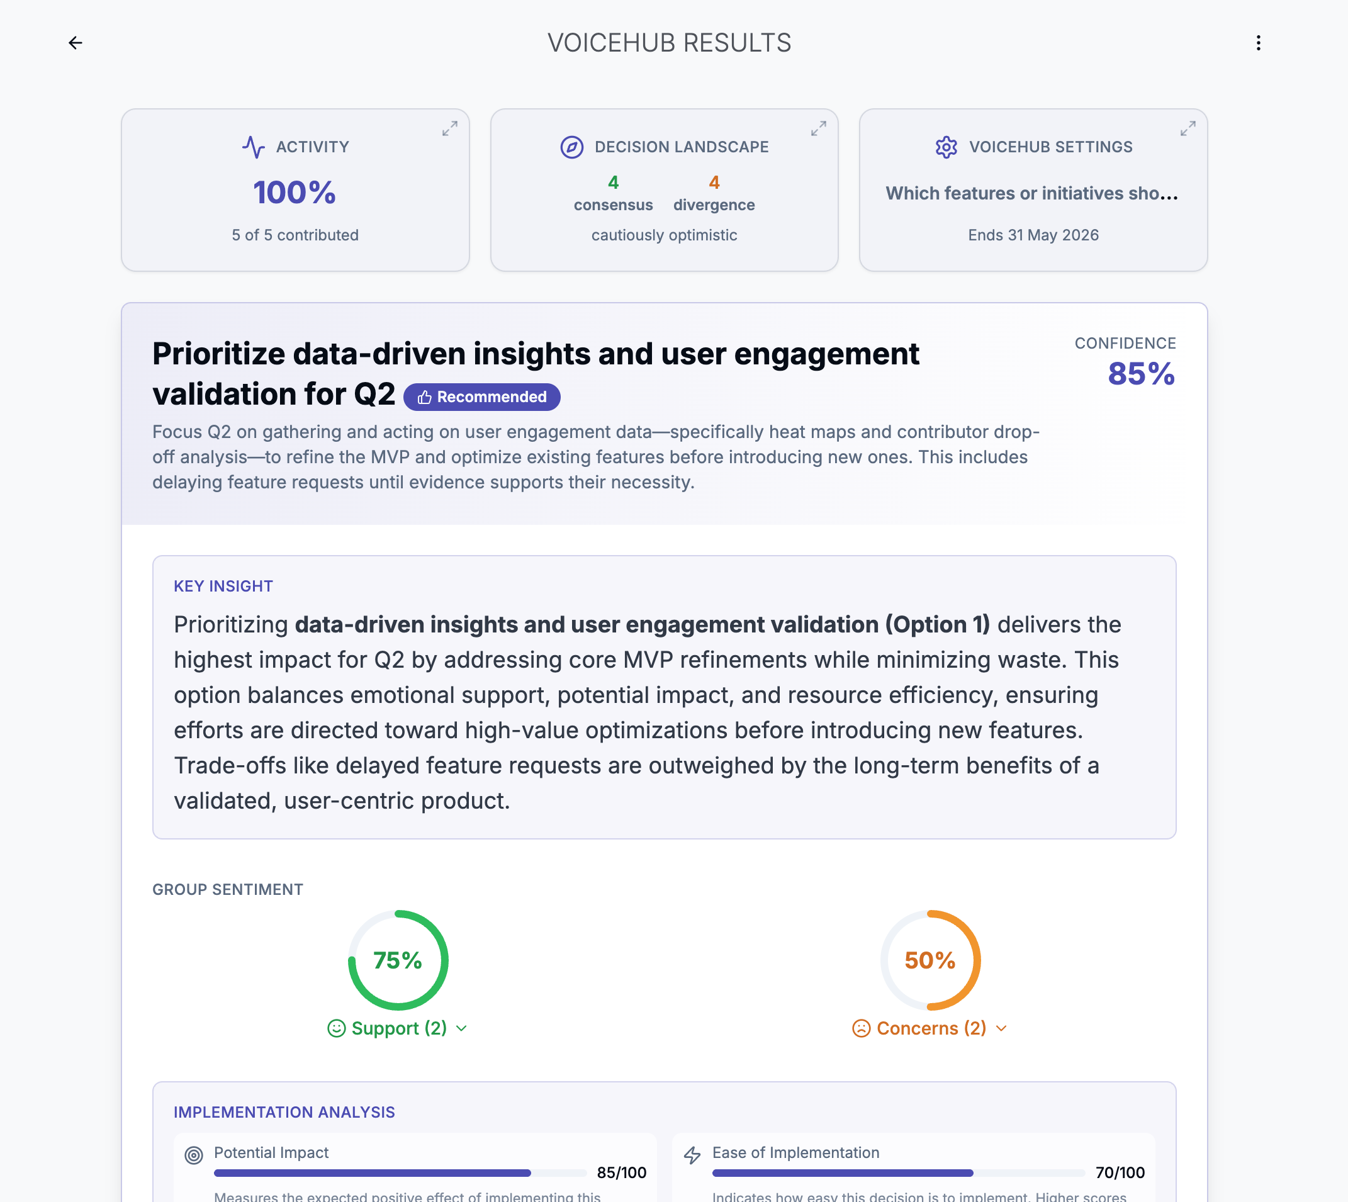Click the Activity pulse icon
Screen dimensions: 1348x1202
(253, 147)
